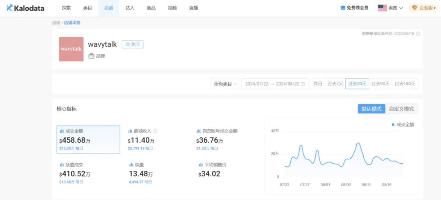Open the 商品 nav menu

(151, 8)
